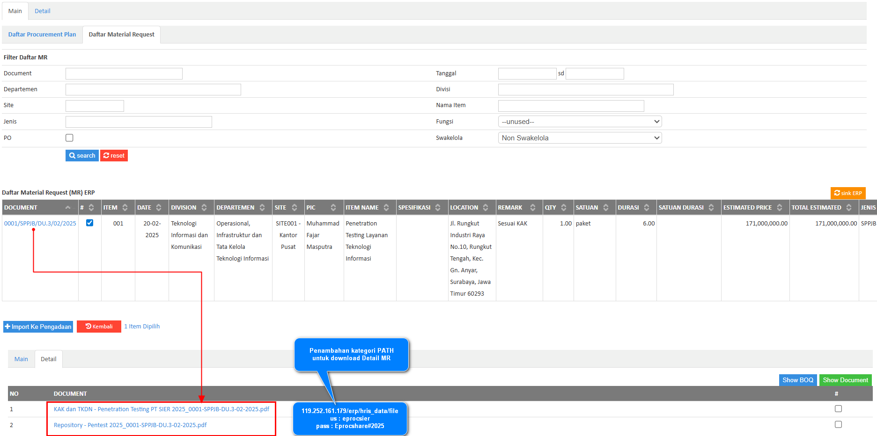The image size is (877, 436).
Task: Open the Fungsi dropdown
Action: [580, 122]
